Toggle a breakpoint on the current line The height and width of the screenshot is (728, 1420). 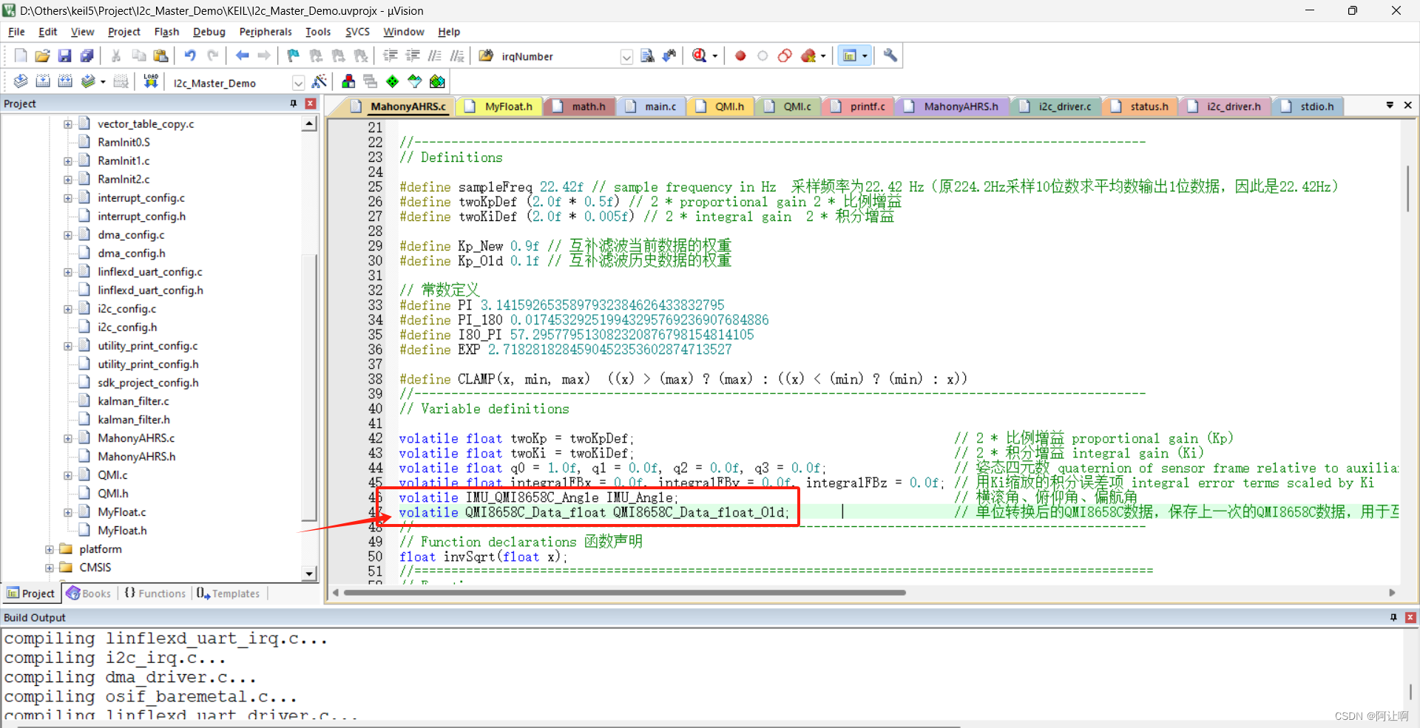coord(740,55)
